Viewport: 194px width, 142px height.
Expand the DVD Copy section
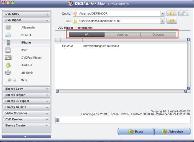pos(27,14)
